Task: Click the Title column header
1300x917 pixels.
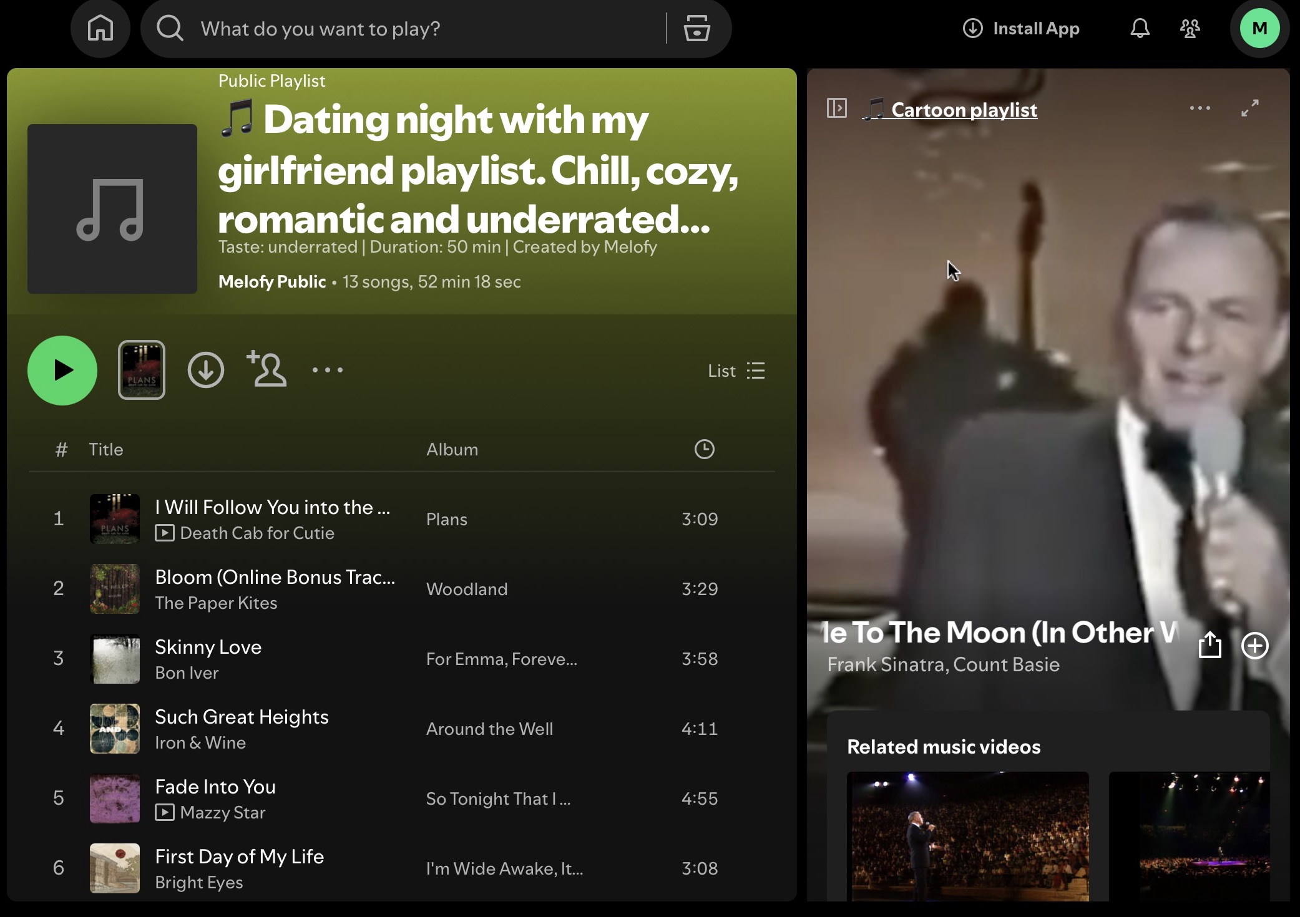Action: click(x=106, y=449)
